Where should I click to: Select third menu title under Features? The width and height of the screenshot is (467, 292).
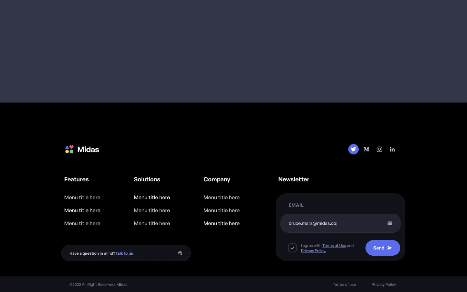pyautogui.click(x=82, y=223)
